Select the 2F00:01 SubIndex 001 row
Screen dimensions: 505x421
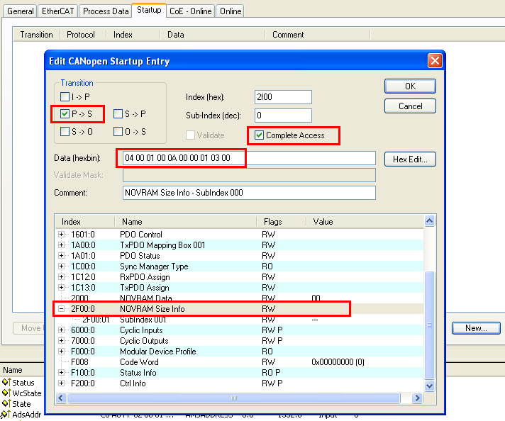point(238,319)
